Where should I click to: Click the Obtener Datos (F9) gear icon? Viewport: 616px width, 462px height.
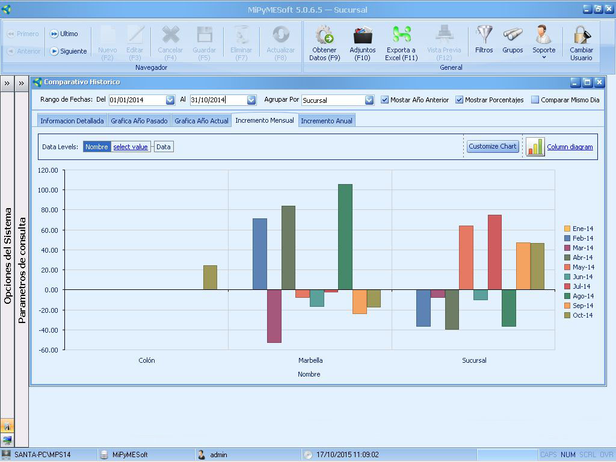coord(324,35)
